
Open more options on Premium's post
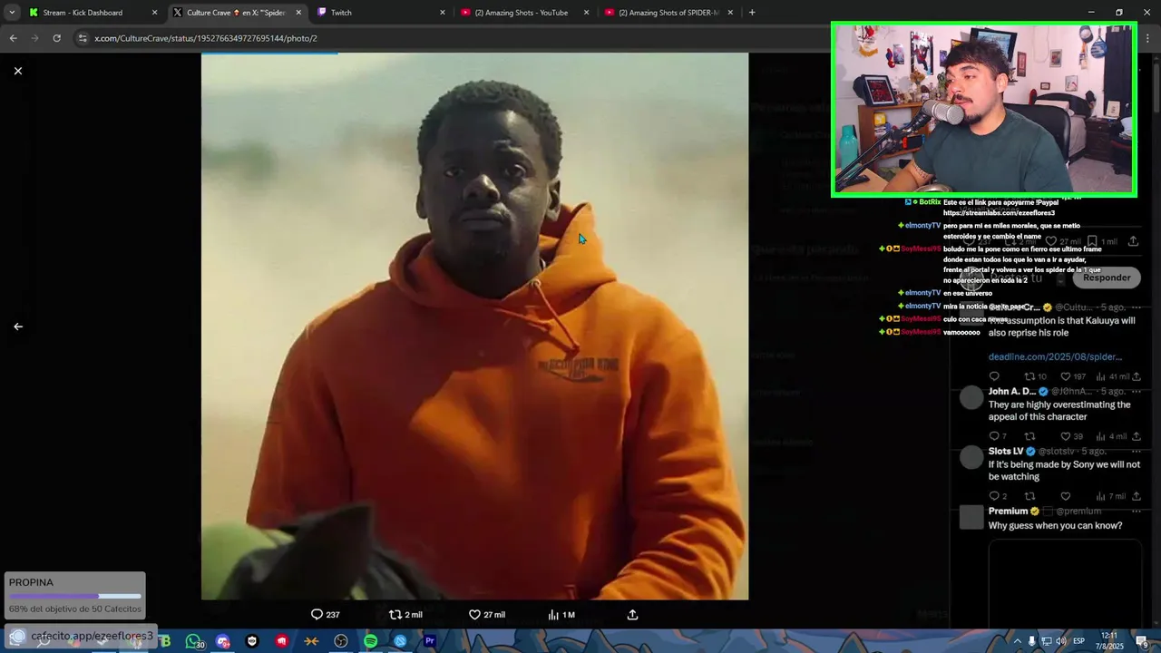click(x=1136, y=511)
